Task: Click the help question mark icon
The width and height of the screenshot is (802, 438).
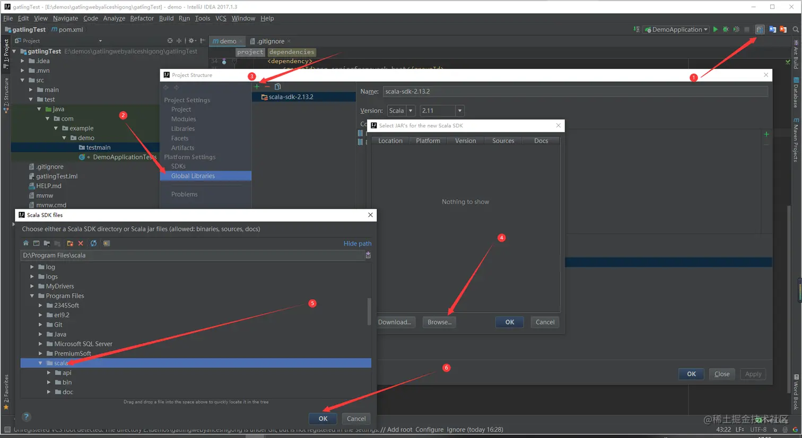Action: [x=26, y=417]
